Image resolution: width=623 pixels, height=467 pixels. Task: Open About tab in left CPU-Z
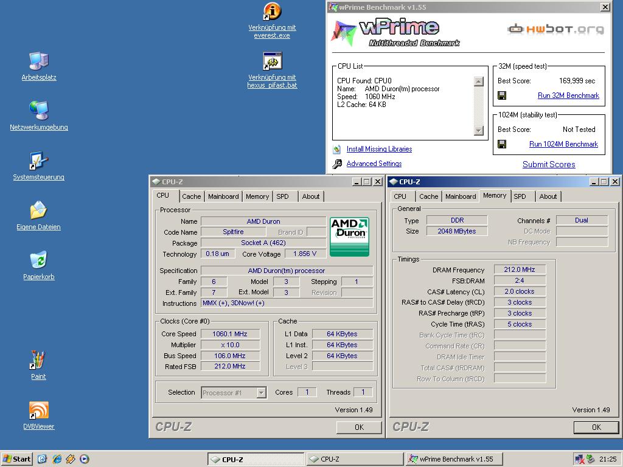click(311, 196)
